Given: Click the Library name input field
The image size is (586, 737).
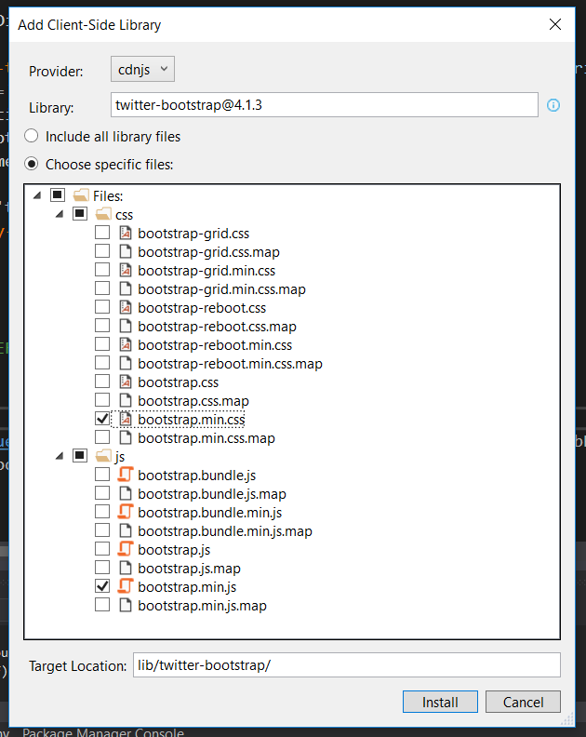Looking at the screenshot, I should (325, 105).
